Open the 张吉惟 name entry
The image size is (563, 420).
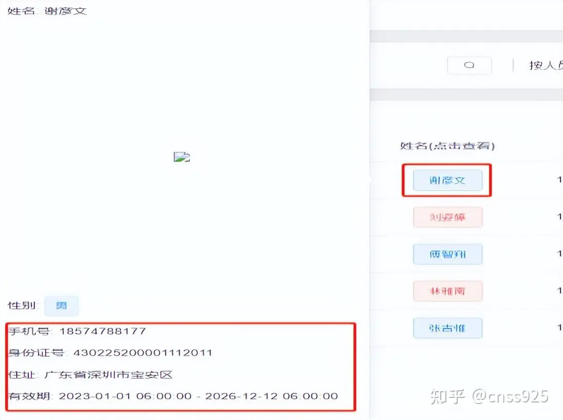coord(447,328)
